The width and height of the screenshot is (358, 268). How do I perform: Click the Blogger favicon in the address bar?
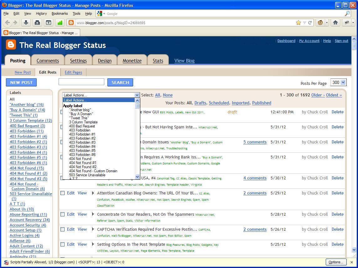(71, 23)
